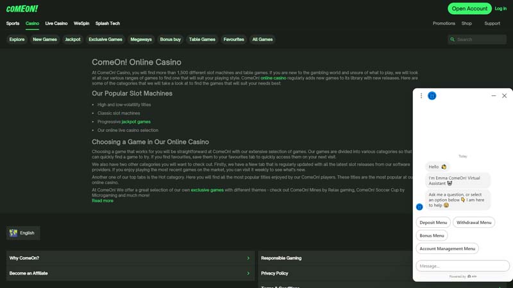Click the Emma Virtual Assistant message bubble
The image size is (513, 288).
[458, 180]
